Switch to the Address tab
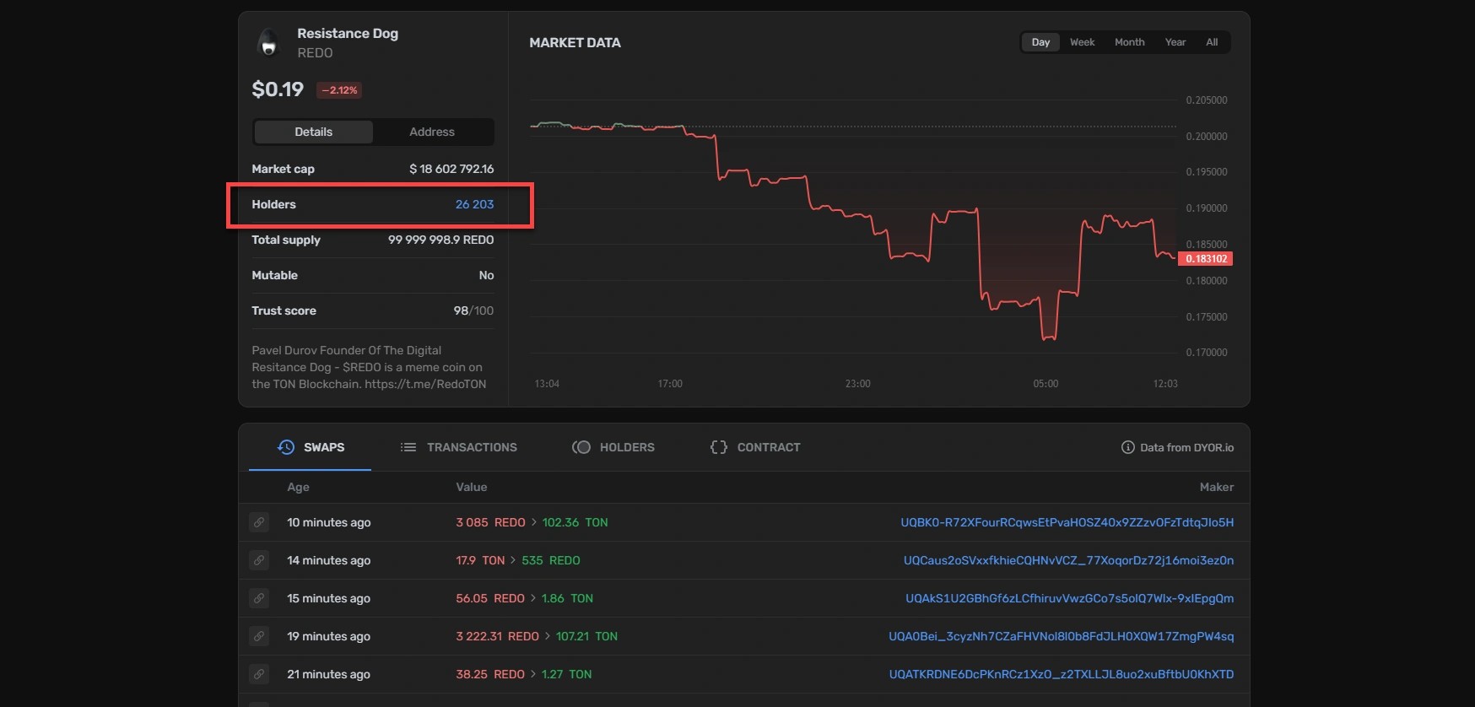 click(x=432, y=132)
